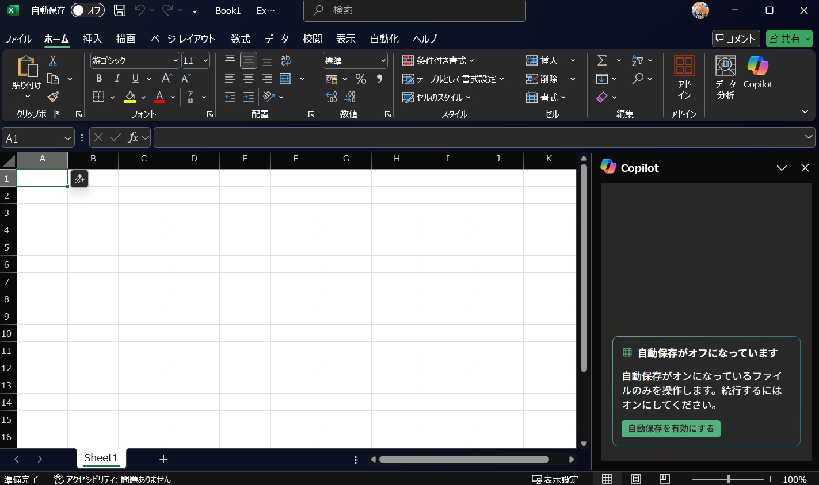The image size is (819, 485).
Task: Switch to the Insert (挿入) tab
Action: tap(92, 39)
